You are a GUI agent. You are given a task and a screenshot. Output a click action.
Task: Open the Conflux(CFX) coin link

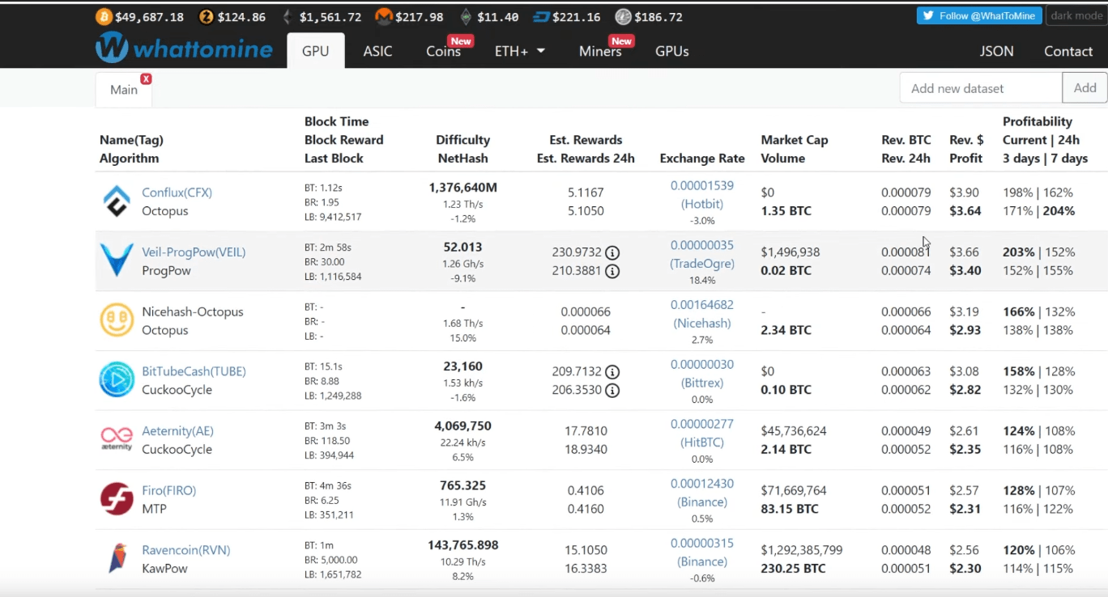pyautogui.click(x=177, y=193)
